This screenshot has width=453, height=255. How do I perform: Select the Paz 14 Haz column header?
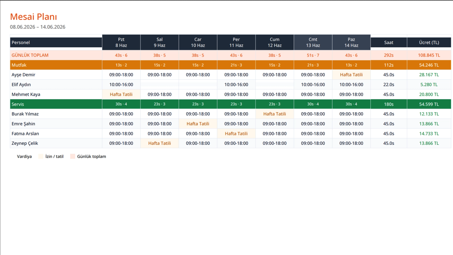coord(351,42)
